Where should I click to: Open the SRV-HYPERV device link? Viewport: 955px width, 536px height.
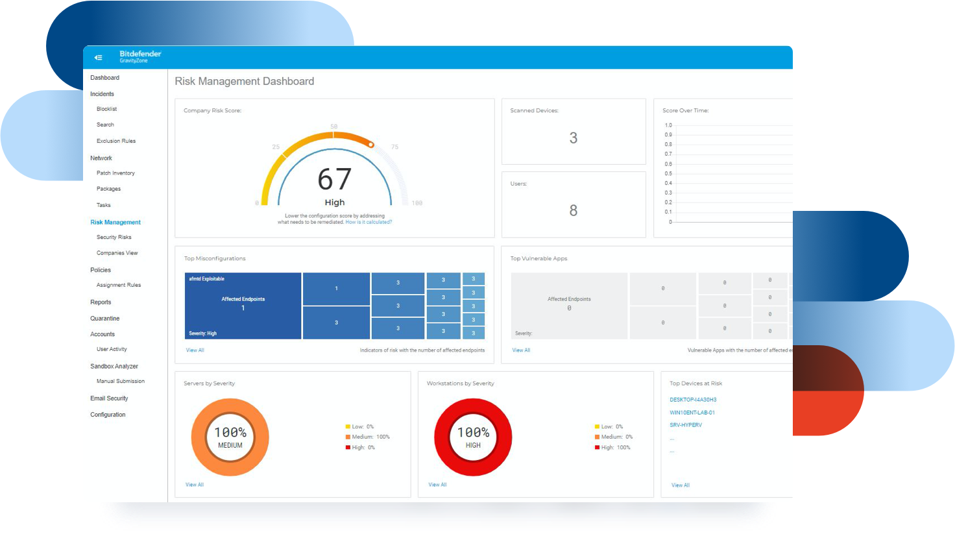686,425
